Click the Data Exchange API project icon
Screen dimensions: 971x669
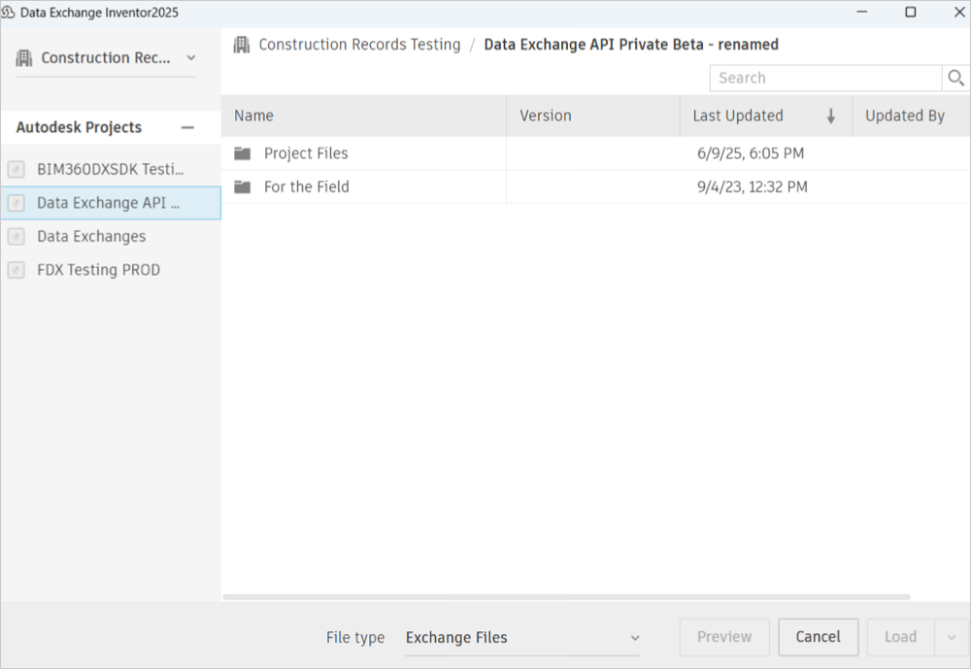[17, 203]
